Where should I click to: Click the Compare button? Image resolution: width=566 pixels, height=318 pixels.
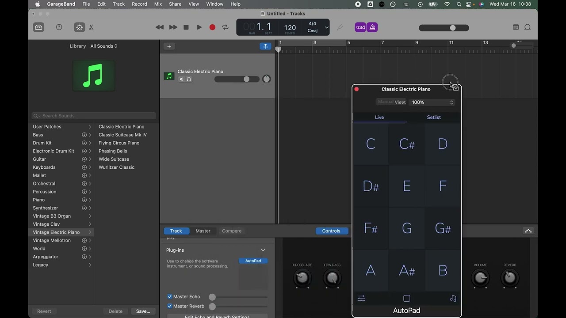click(x=232, y=231)
